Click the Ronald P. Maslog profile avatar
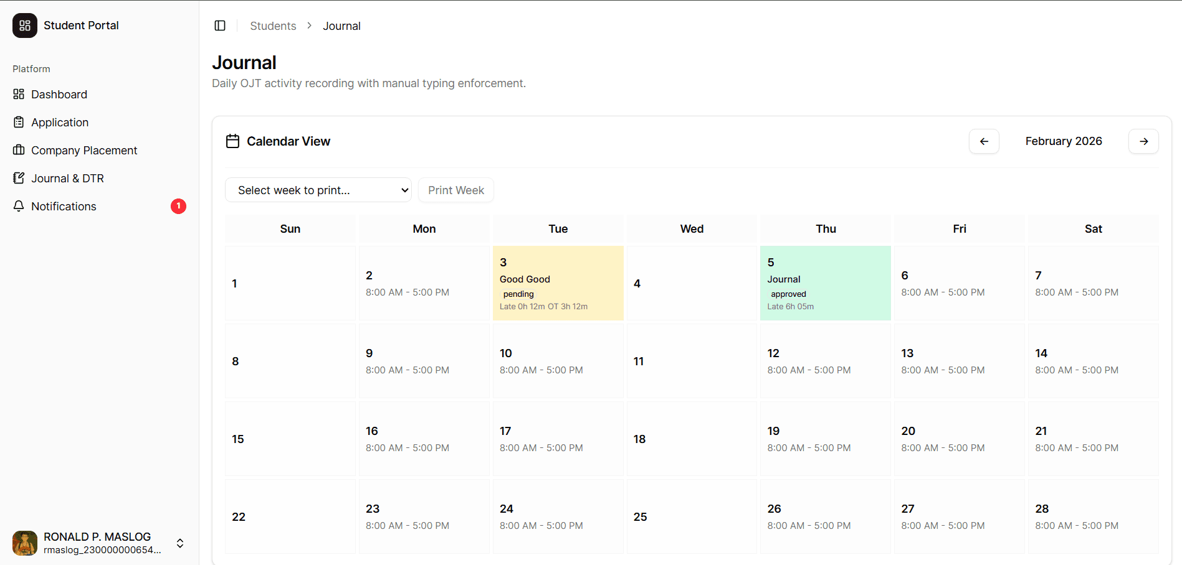Viewport: 1182px width, 565px height. 25,543
